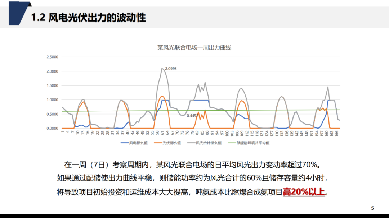Select the data label "0.4492"
Viewport: 389px width, 218px height.
click(192, 116)
